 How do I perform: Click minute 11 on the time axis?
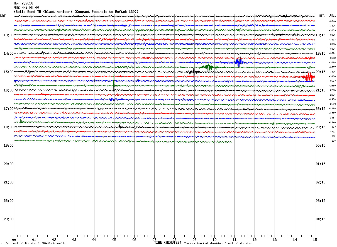coord(235,240)
